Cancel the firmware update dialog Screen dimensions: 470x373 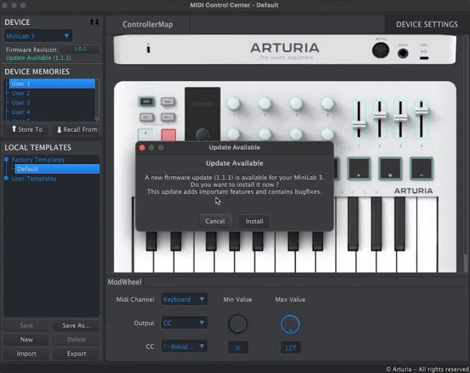(x=215, y=221)
